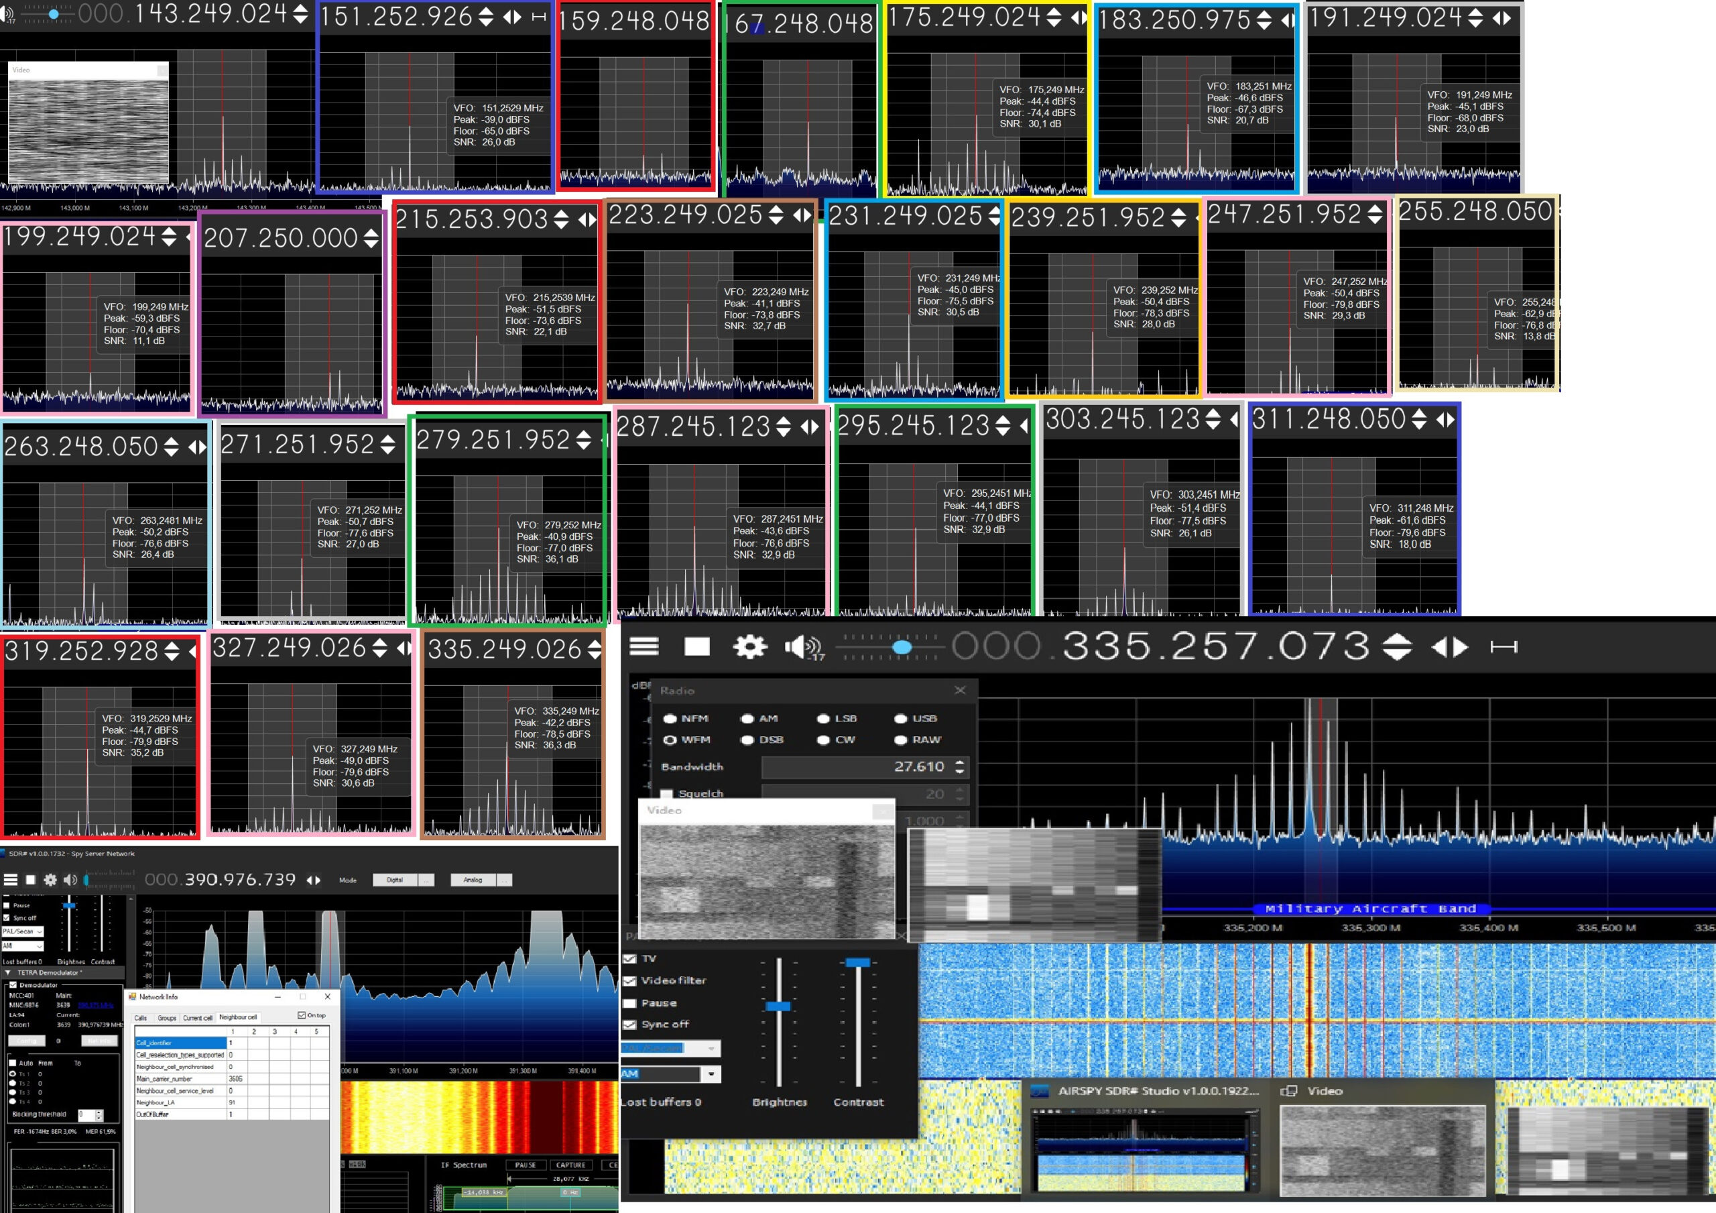Open the AM dropdown above Lost buffers 0

tap(711, 1075)
